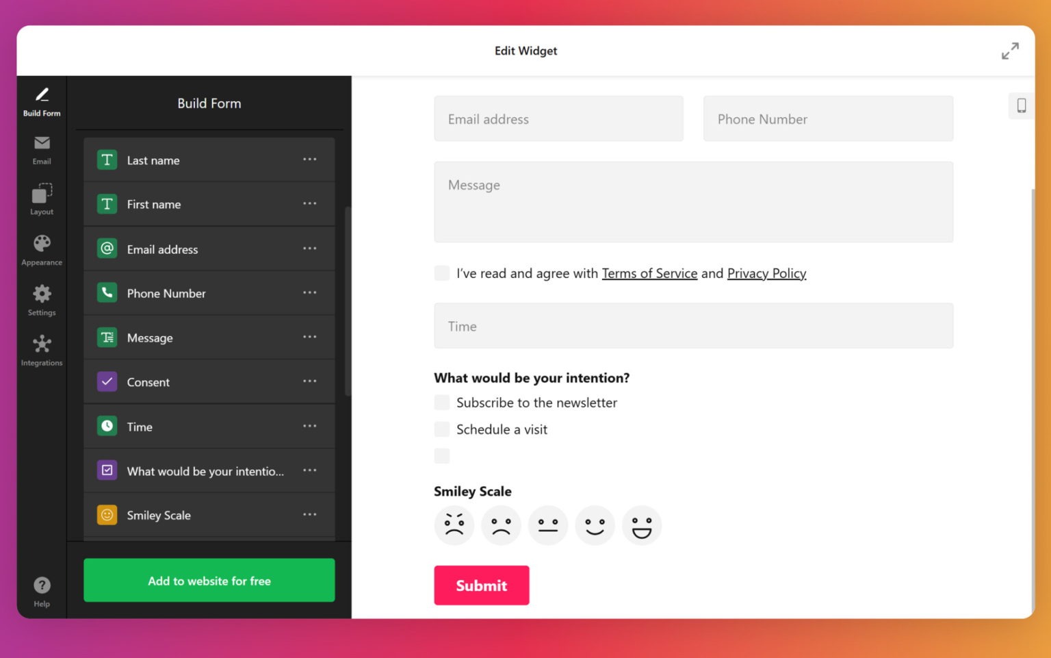The width and height of the screenshot is (1051, 658).
Task: Select the happiest face on Smiley Scale
Action: tap(641, 525)
